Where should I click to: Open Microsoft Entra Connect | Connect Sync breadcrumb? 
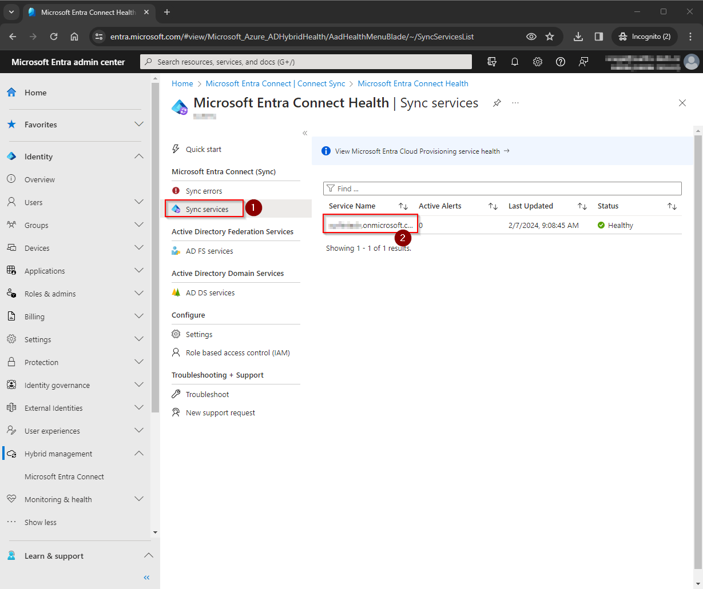click(x=275, y=83)
